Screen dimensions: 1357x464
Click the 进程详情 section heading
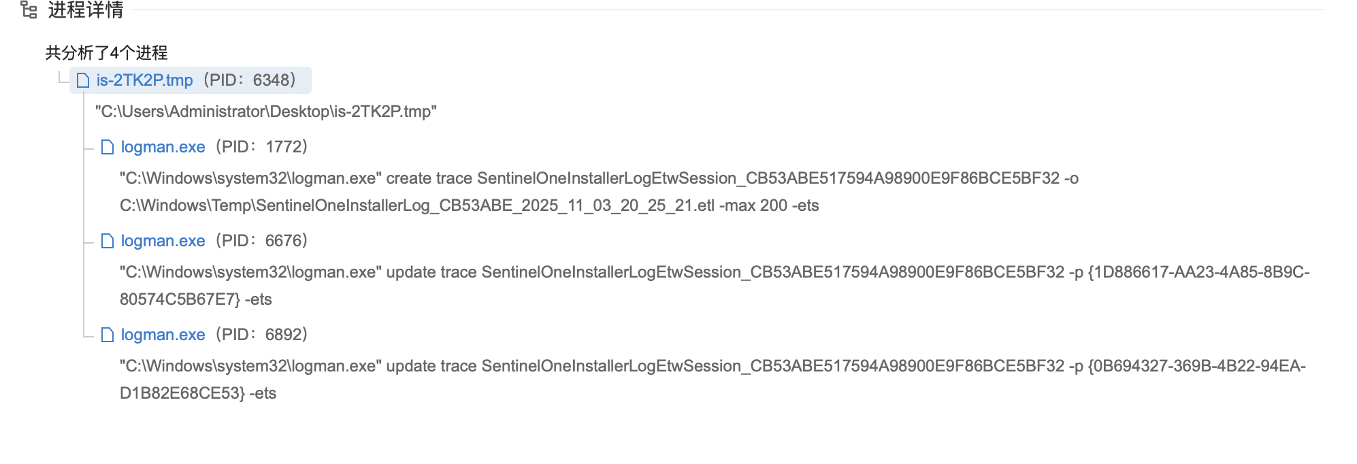point(86,10)
